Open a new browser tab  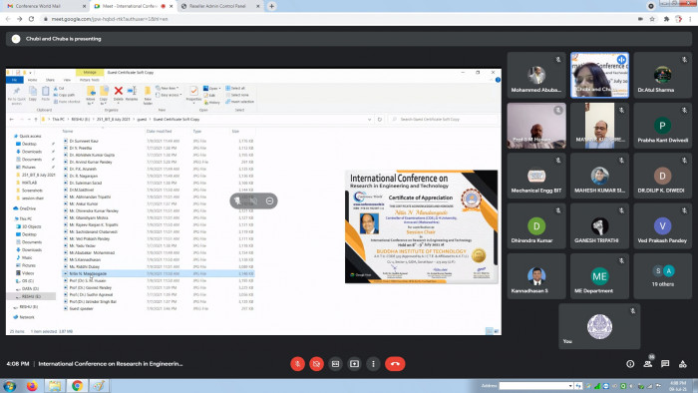[271, 6]
